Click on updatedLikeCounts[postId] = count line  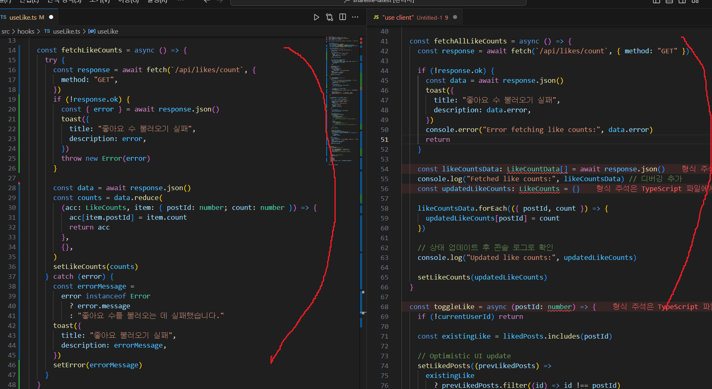click(x=492, y=218)
